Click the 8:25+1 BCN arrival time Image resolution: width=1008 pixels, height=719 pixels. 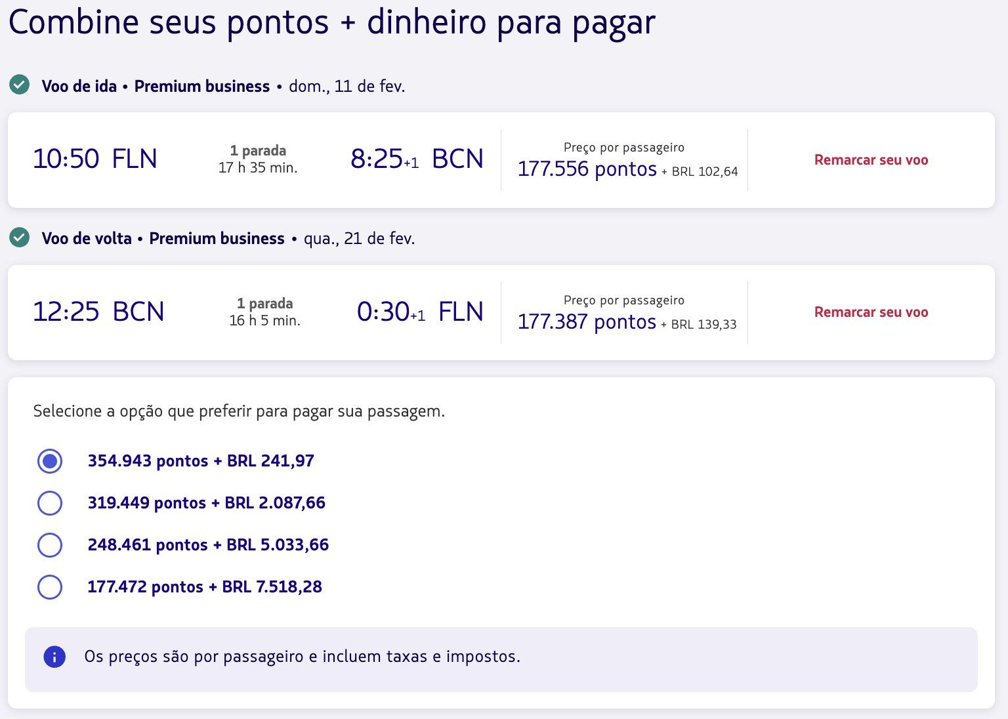click(417, 159)
